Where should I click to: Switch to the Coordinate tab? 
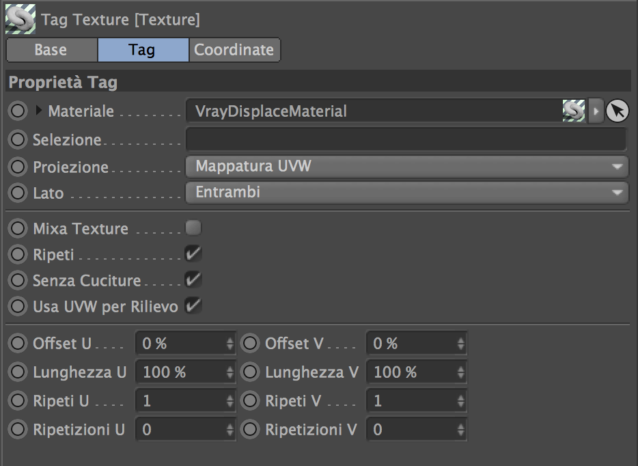[x=234, y=50]
